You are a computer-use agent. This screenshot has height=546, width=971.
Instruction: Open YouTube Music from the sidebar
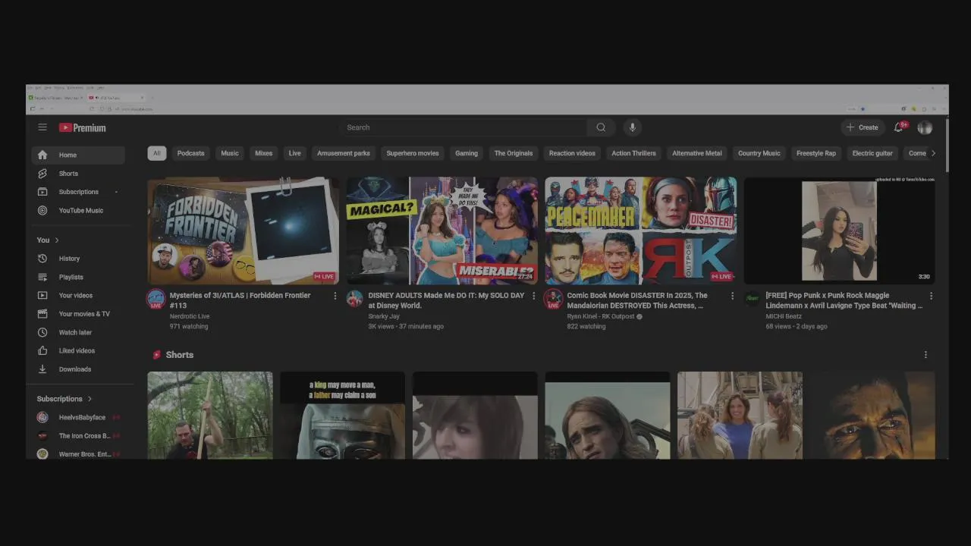click(78, 210)
